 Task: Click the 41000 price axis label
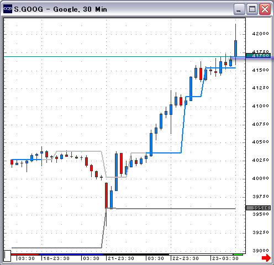click(260, 106)
